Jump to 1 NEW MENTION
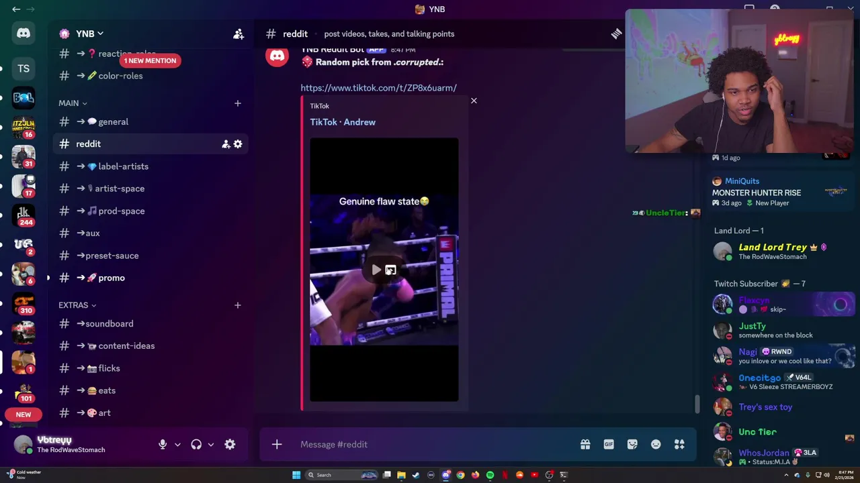Image resolution: width=860 pixels, height=483 pixels. click(150, 60)
